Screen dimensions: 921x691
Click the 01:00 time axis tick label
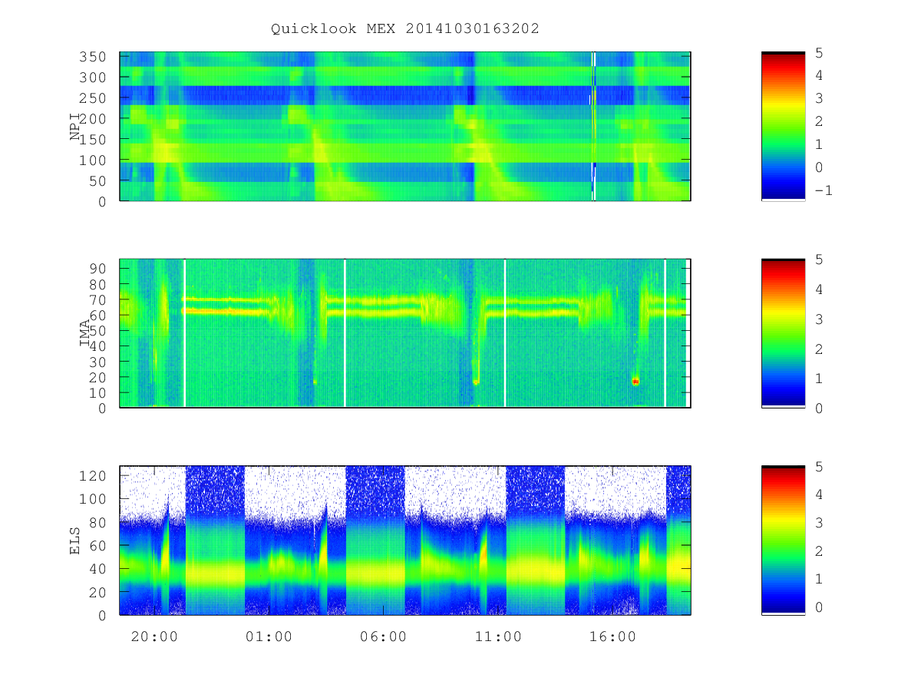tap(269, 636)
